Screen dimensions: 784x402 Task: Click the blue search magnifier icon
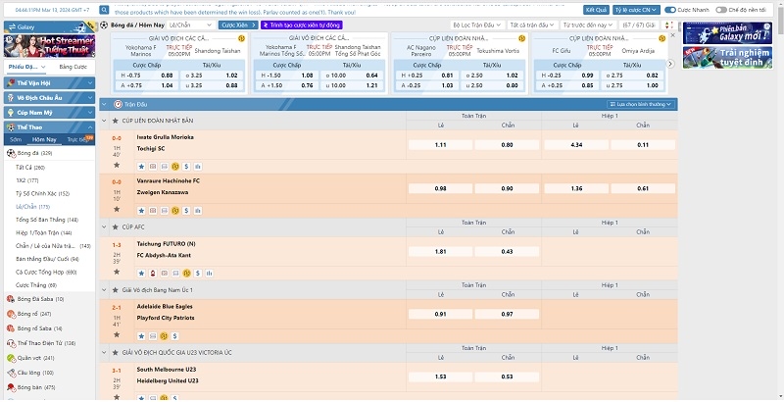(103, 9)
